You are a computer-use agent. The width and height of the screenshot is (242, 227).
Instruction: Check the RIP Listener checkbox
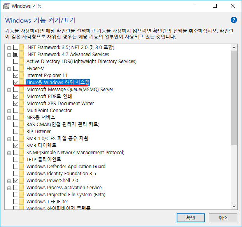tap(16, 132)
